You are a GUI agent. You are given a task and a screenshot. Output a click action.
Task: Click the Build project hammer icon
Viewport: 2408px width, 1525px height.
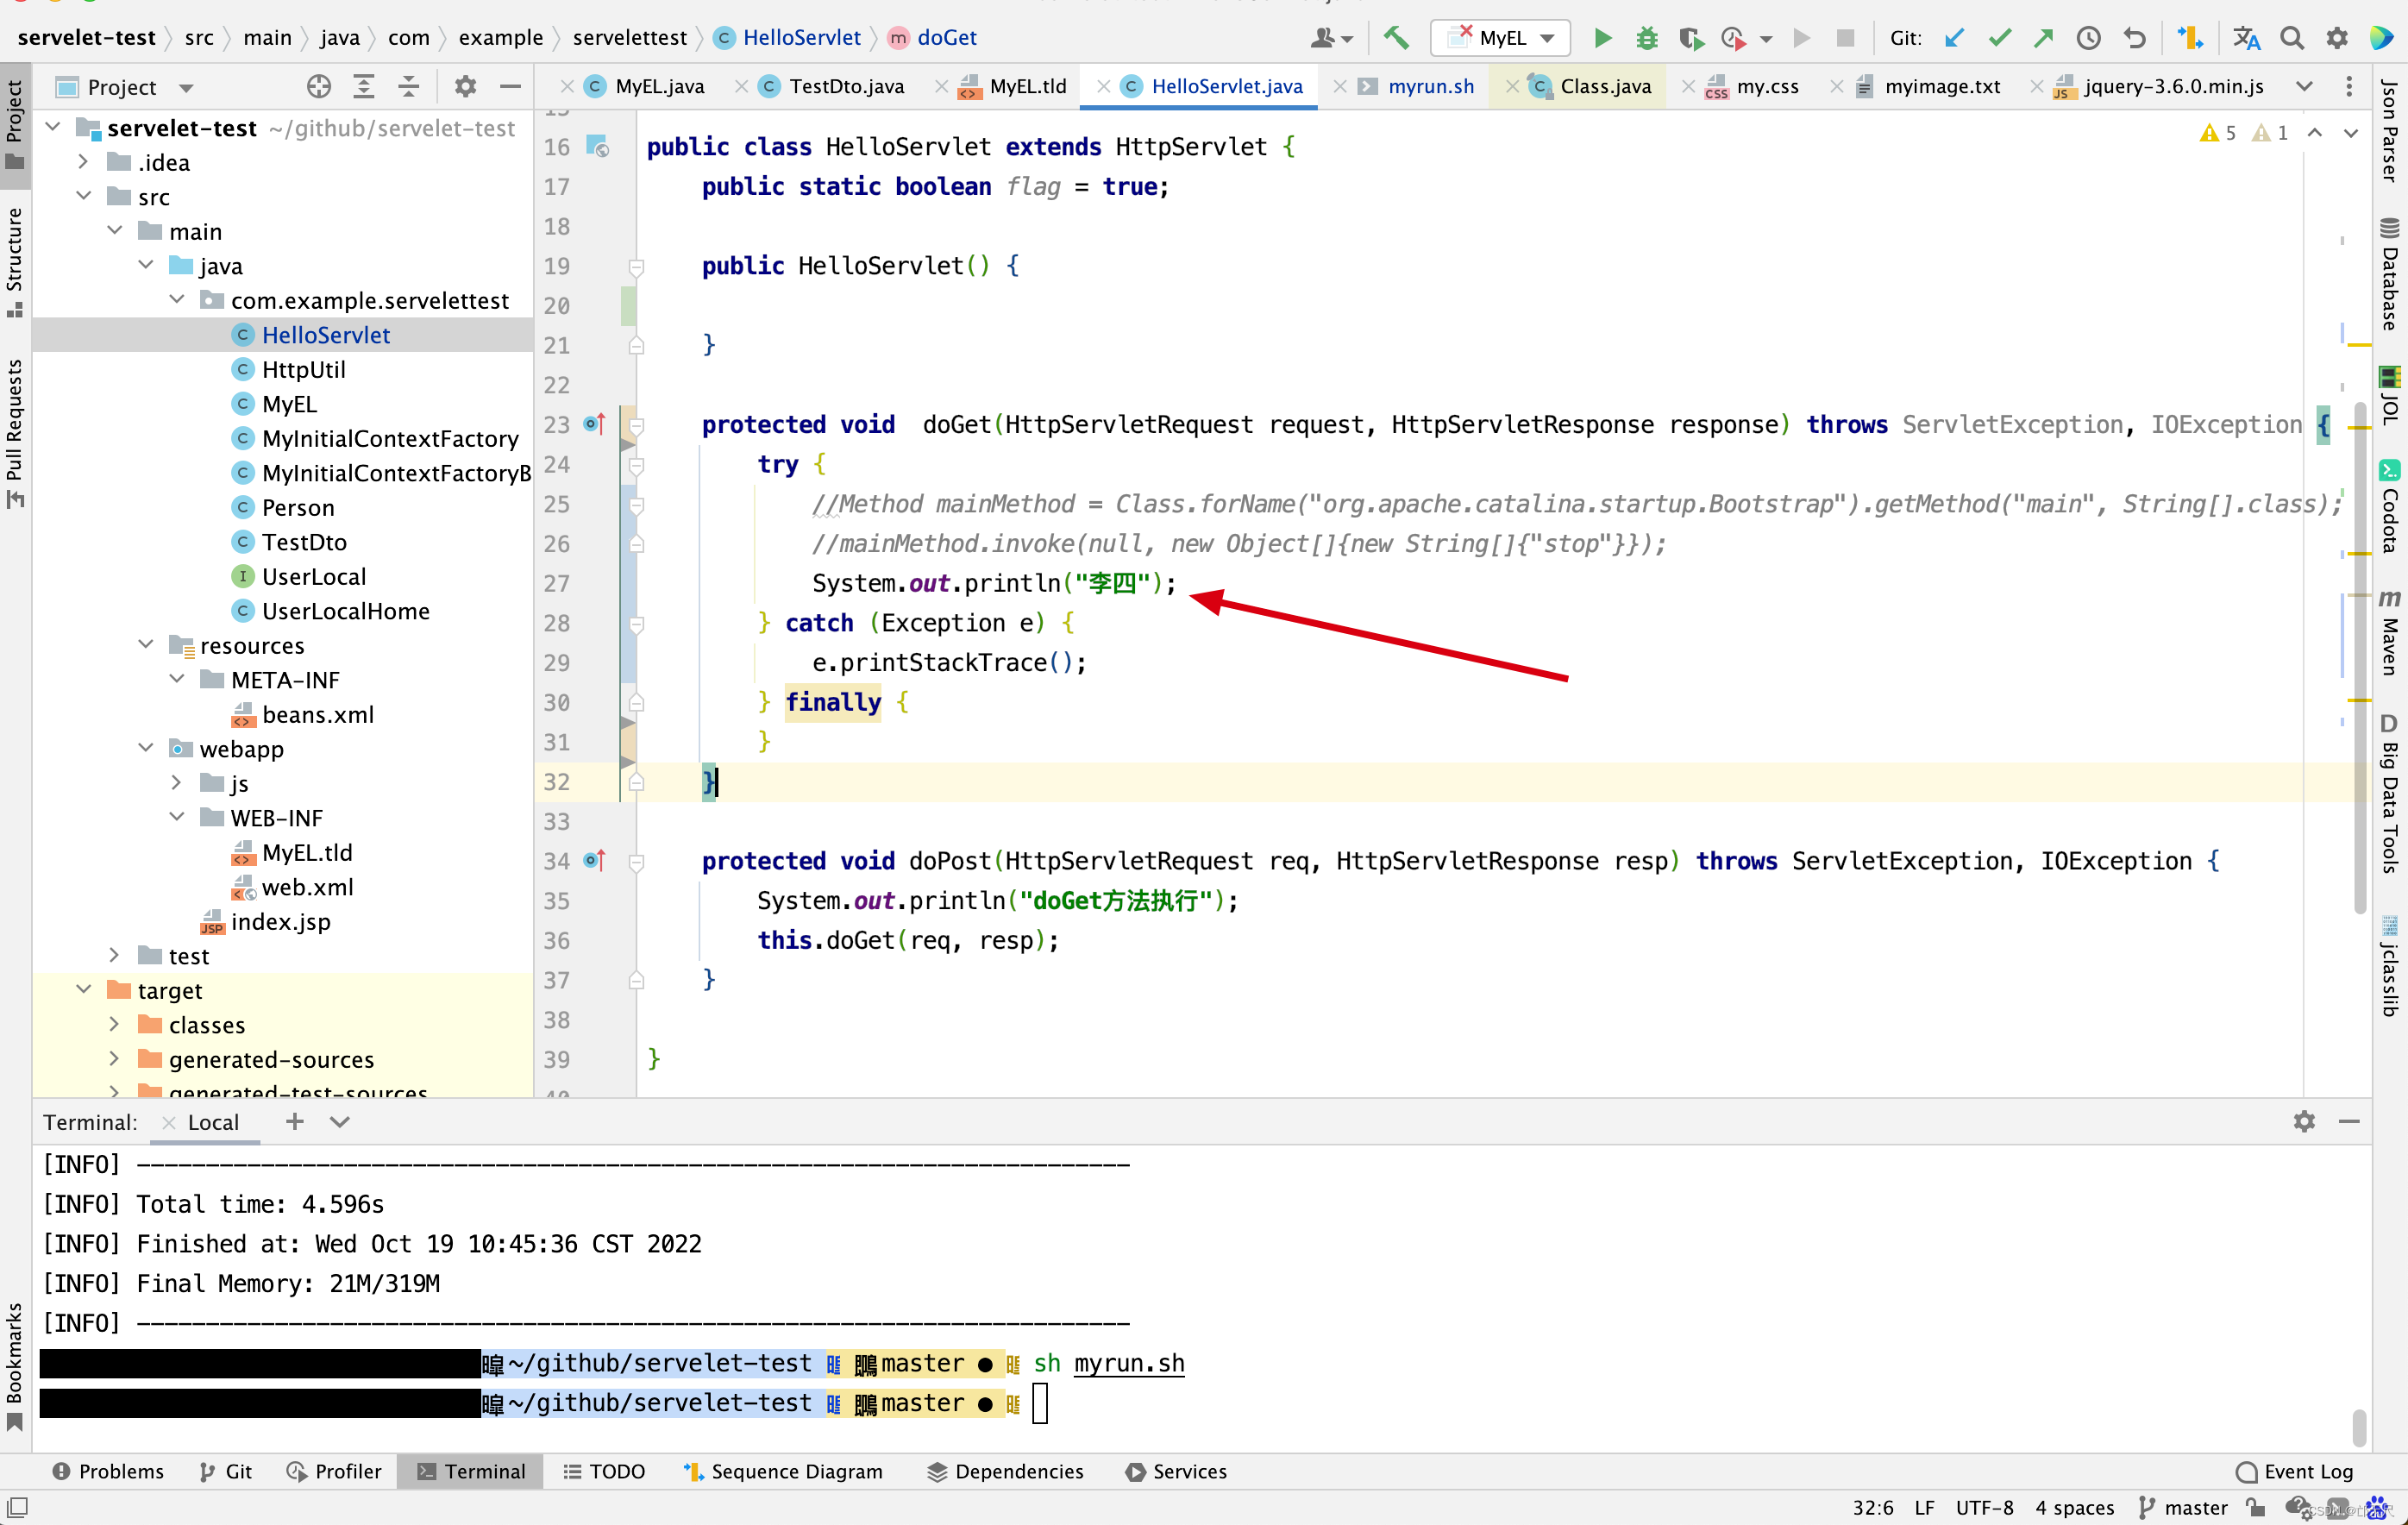(x=1396, y=38)
